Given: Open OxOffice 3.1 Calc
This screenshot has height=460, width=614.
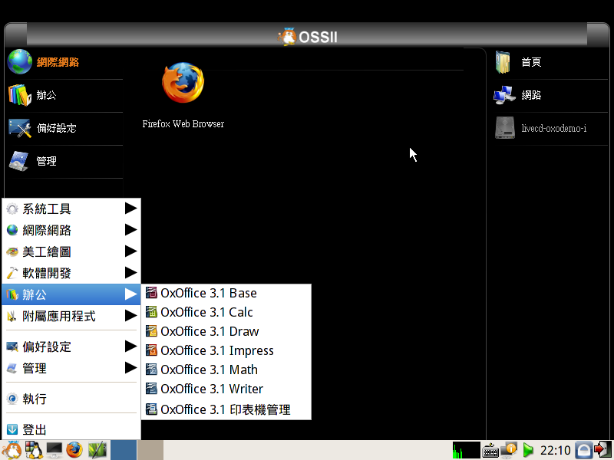Looking at the screenshot, I should click(206, 312).
